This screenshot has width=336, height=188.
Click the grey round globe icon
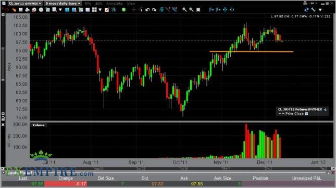(x=41, y=10)
